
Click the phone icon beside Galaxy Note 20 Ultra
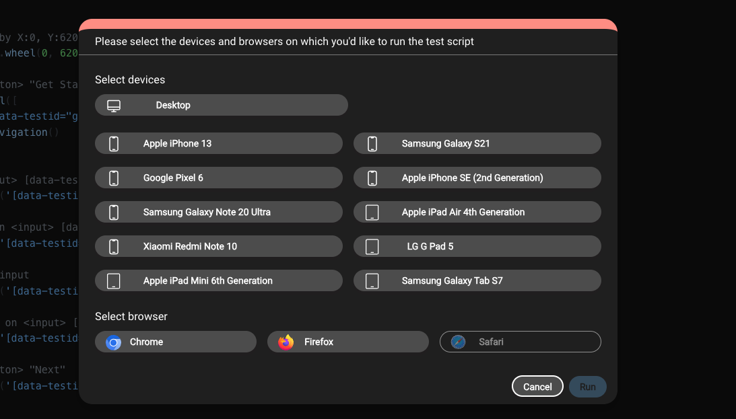coord(114,213)
